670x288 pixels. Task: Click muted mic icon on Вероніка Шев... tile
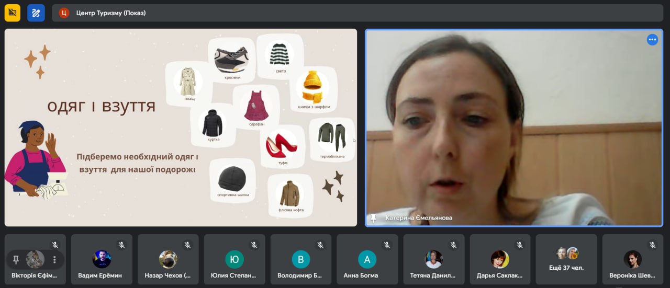[x=652, y=245]
